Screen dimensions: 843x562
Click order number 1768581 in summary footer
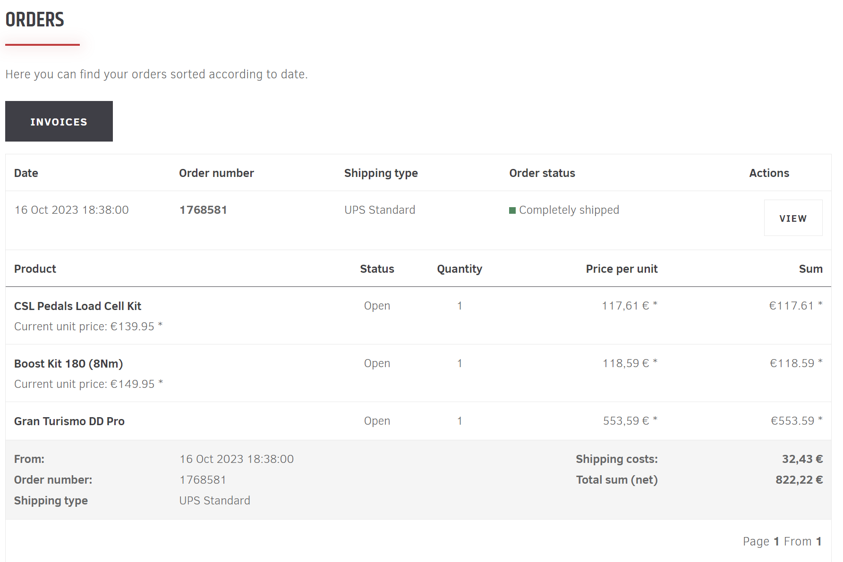point(203,480)
